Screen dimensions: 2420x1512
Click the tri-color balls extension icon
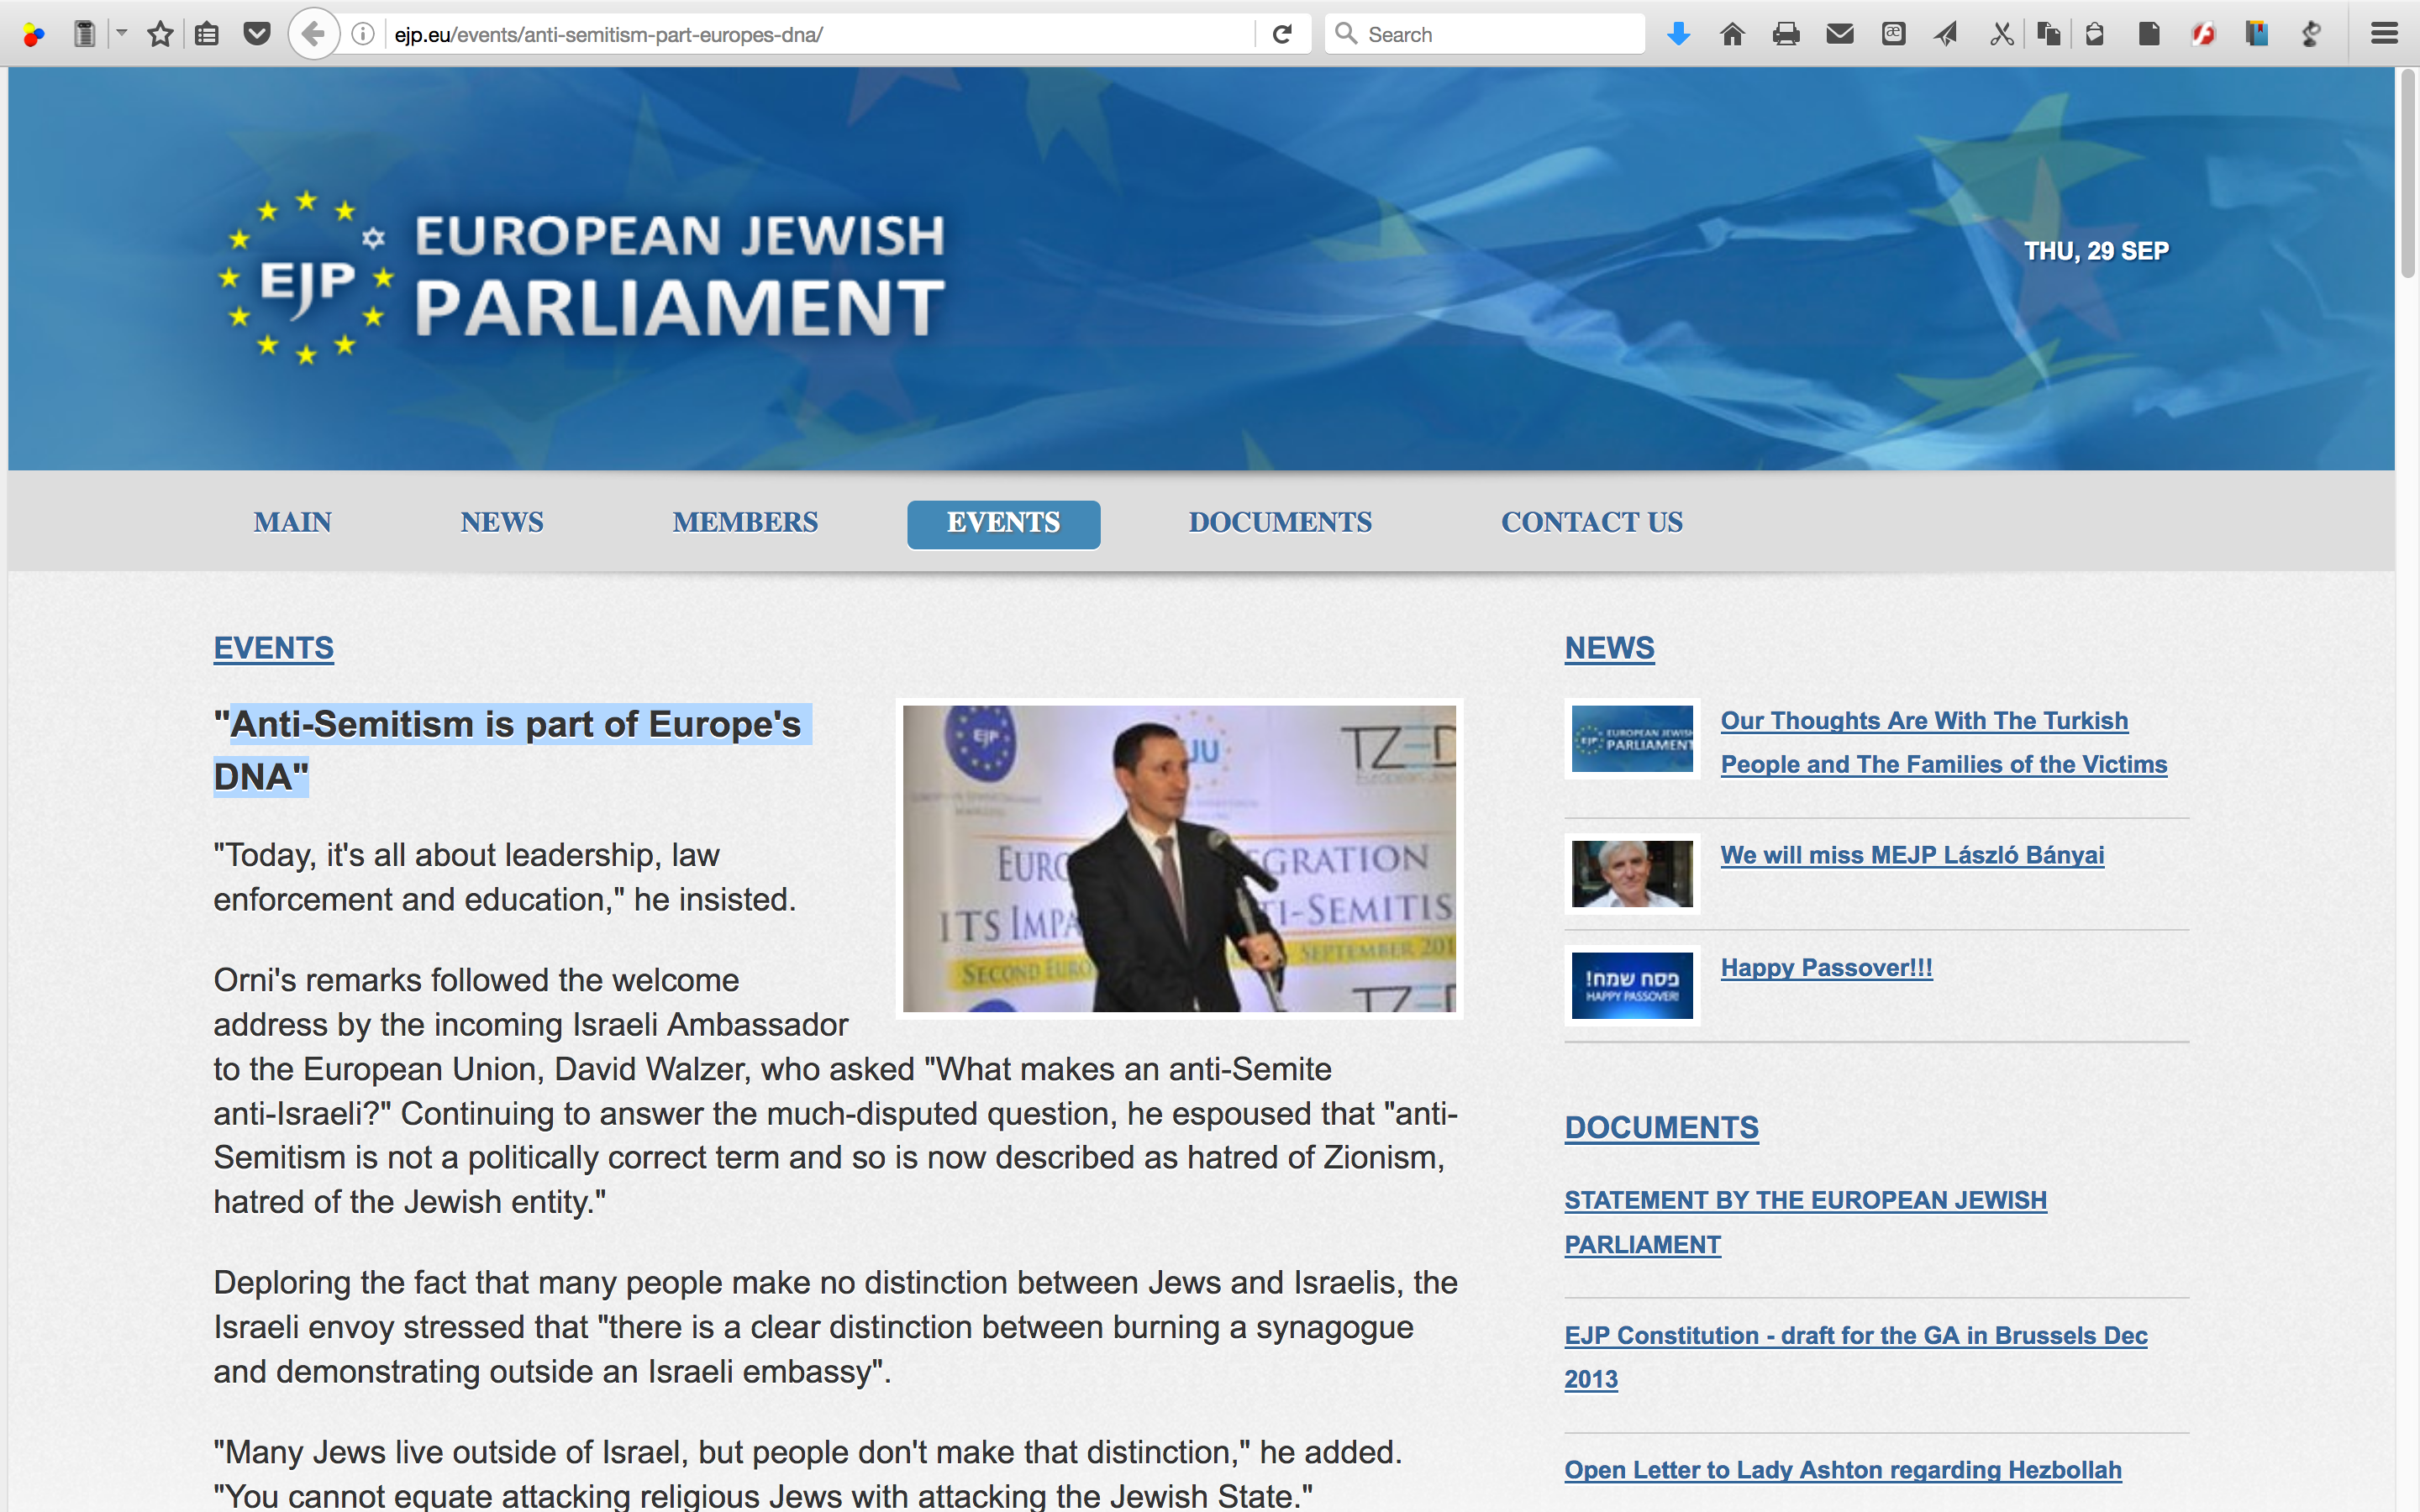34,35
